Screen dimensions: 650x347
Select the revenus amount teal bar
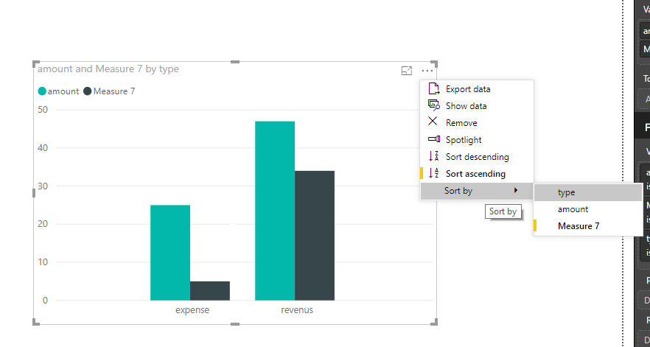point(275,211)
